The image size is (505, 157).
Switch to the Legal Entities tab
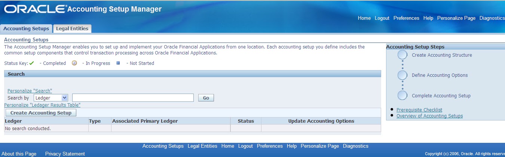(x=72, y=29)
